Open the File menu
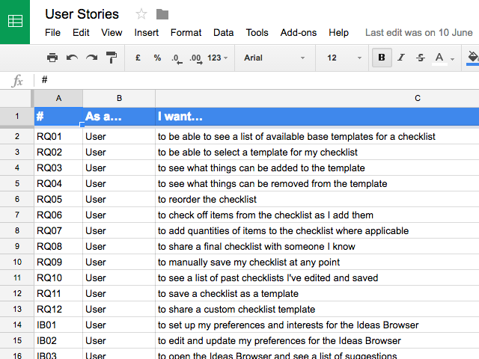Image resolution: width=479 pixels, height=359 pixels. [52, 32]
